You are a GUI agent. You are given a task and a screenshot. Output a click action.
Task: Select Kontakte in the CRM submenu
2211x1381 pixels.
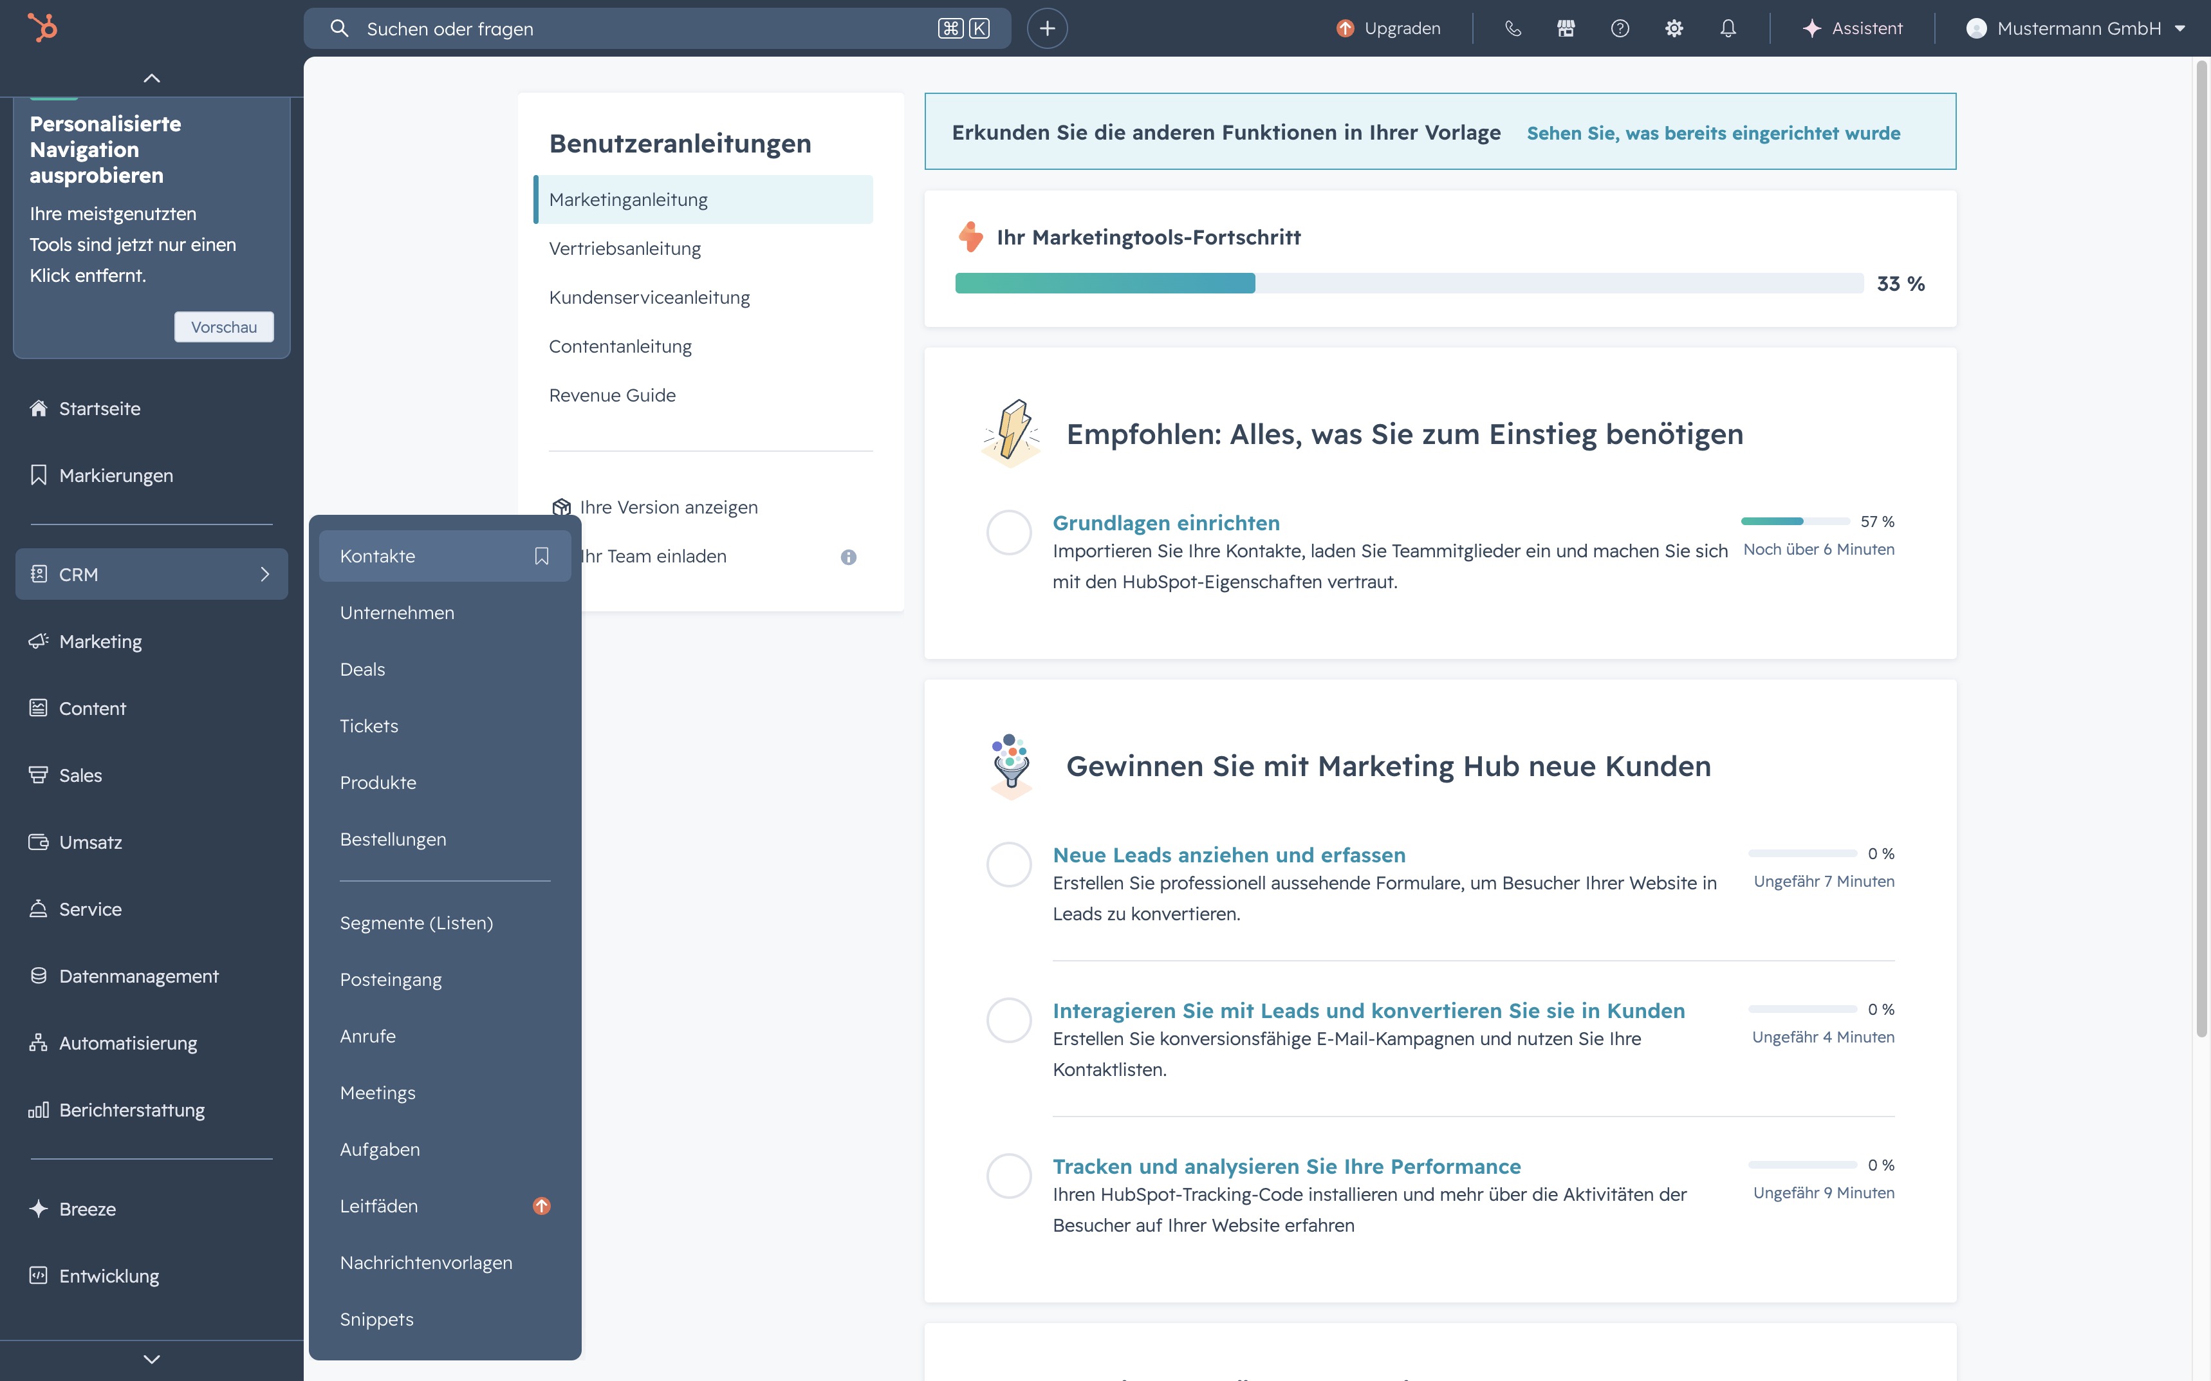pyautogui.click(x=445, y=556)
